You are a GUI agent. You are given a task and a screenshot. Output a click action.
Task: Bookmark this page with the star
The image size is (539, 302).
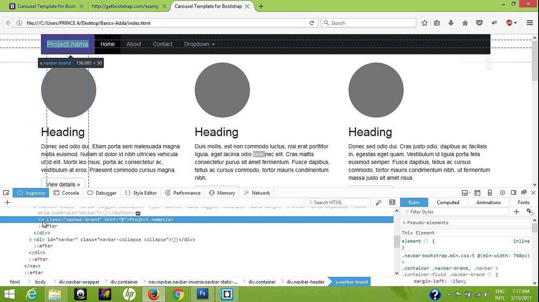(425, 23)
